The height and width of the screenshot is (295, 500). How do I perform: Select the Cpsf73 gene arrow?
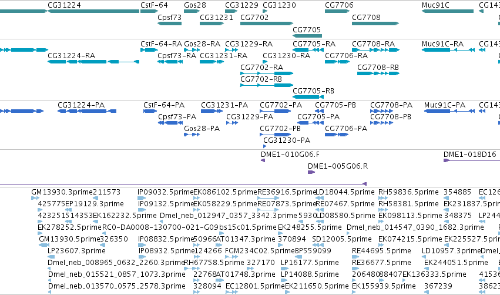pyautogui.click(x=169, y=24)
